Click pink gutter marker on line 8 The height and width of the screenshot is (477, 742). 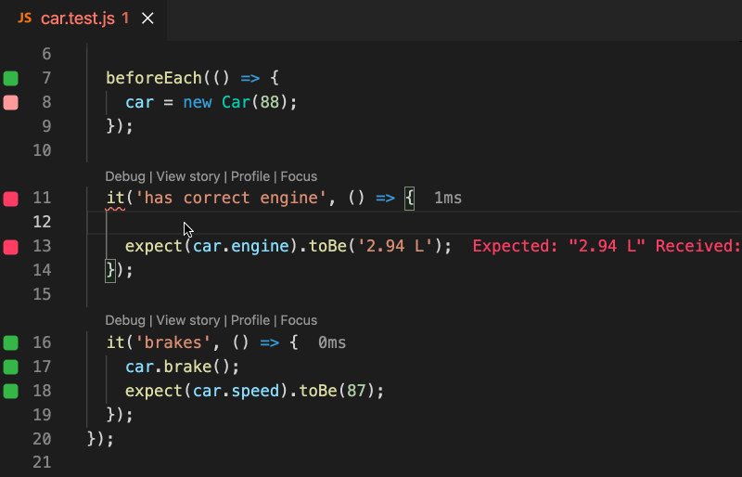(x=11, y=102)
